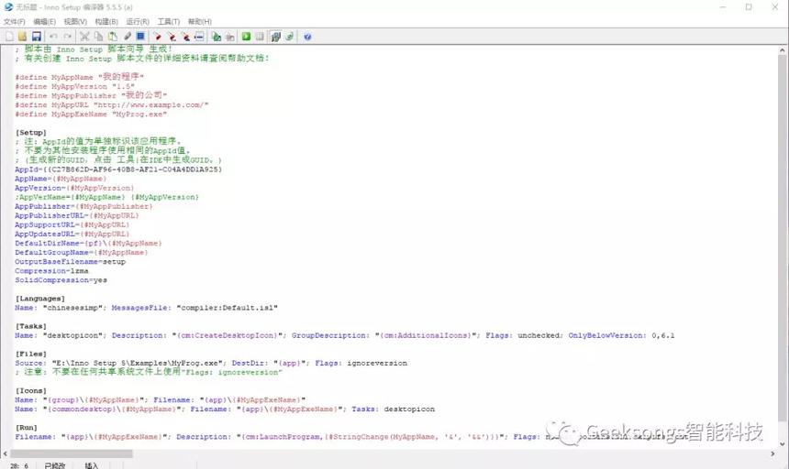The image size is (789, 469).
Task: Open help with the blue question mark icon
Action: pos(307,36)
